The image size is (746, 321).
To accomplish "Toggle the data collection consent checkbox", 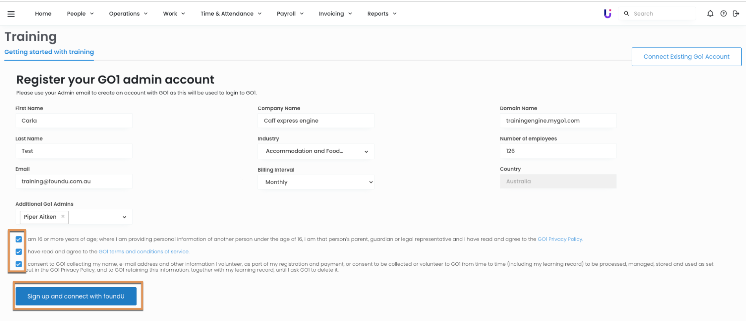I will (19, 264).
